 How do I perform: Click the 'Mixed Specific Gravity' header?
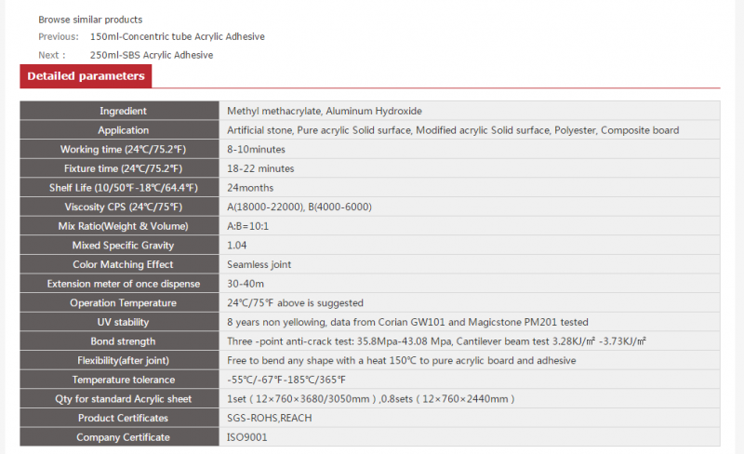pos(119,245)
